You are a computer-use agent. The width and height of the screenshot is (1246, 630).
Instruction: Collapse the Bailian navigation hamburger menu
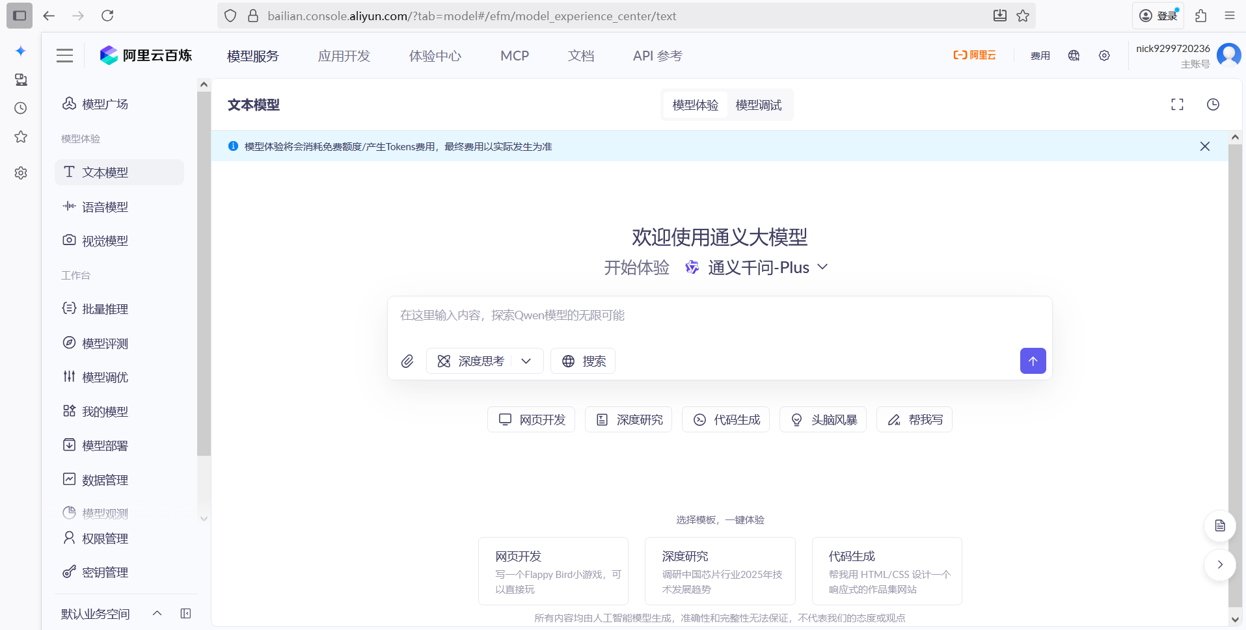pos(64,56)
